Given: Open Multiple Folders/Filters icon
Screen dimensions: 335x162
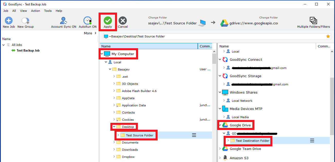Looking at the screenshot, I should (313, 21).
